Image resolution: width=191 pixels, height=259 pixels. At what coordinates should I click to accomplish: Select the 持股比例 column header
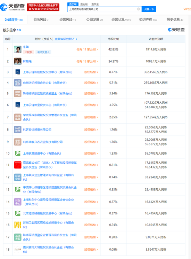pyautogui.click(x=113, y=39)
